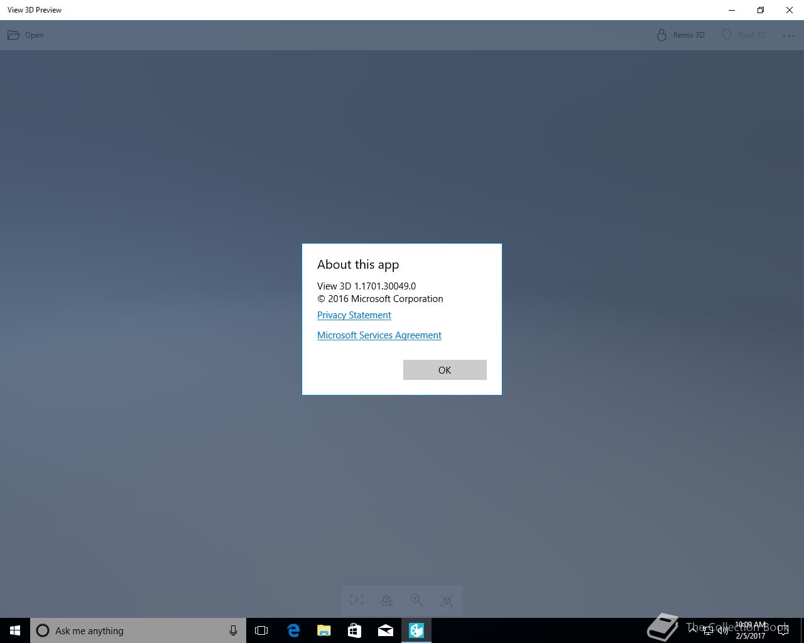Open the Action Center notifications icon

pyautogui.click(x=783, y=630)
